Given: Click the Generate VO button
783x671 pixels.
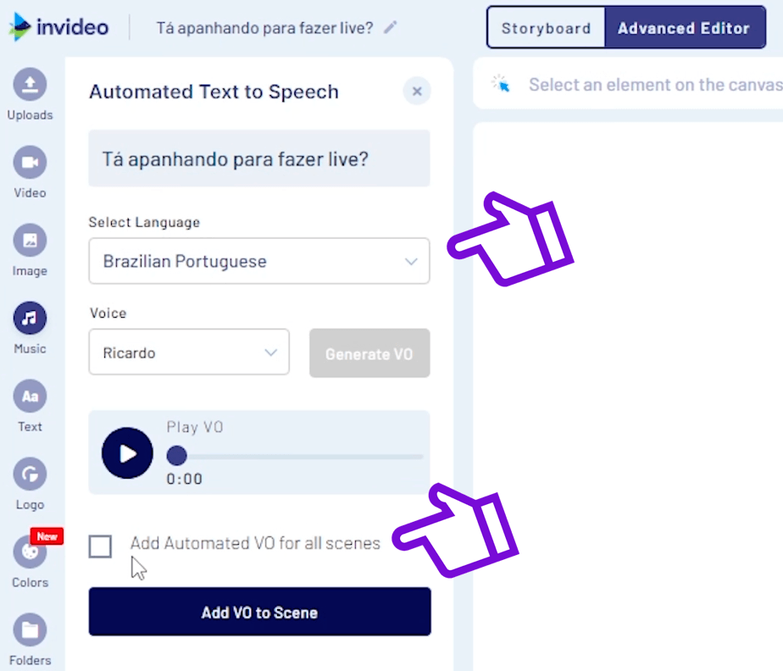Looking at the screenshot, I should [369, 353].
